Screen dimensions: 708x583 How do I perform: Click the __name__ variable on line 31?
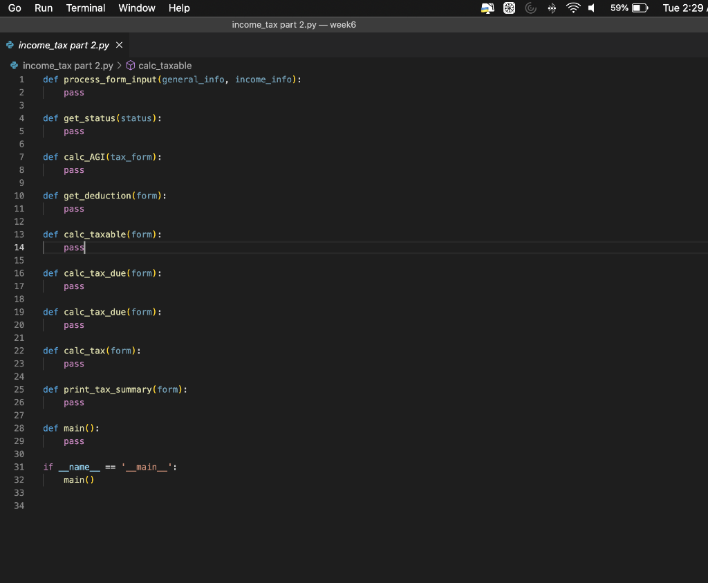coord(79,468)
